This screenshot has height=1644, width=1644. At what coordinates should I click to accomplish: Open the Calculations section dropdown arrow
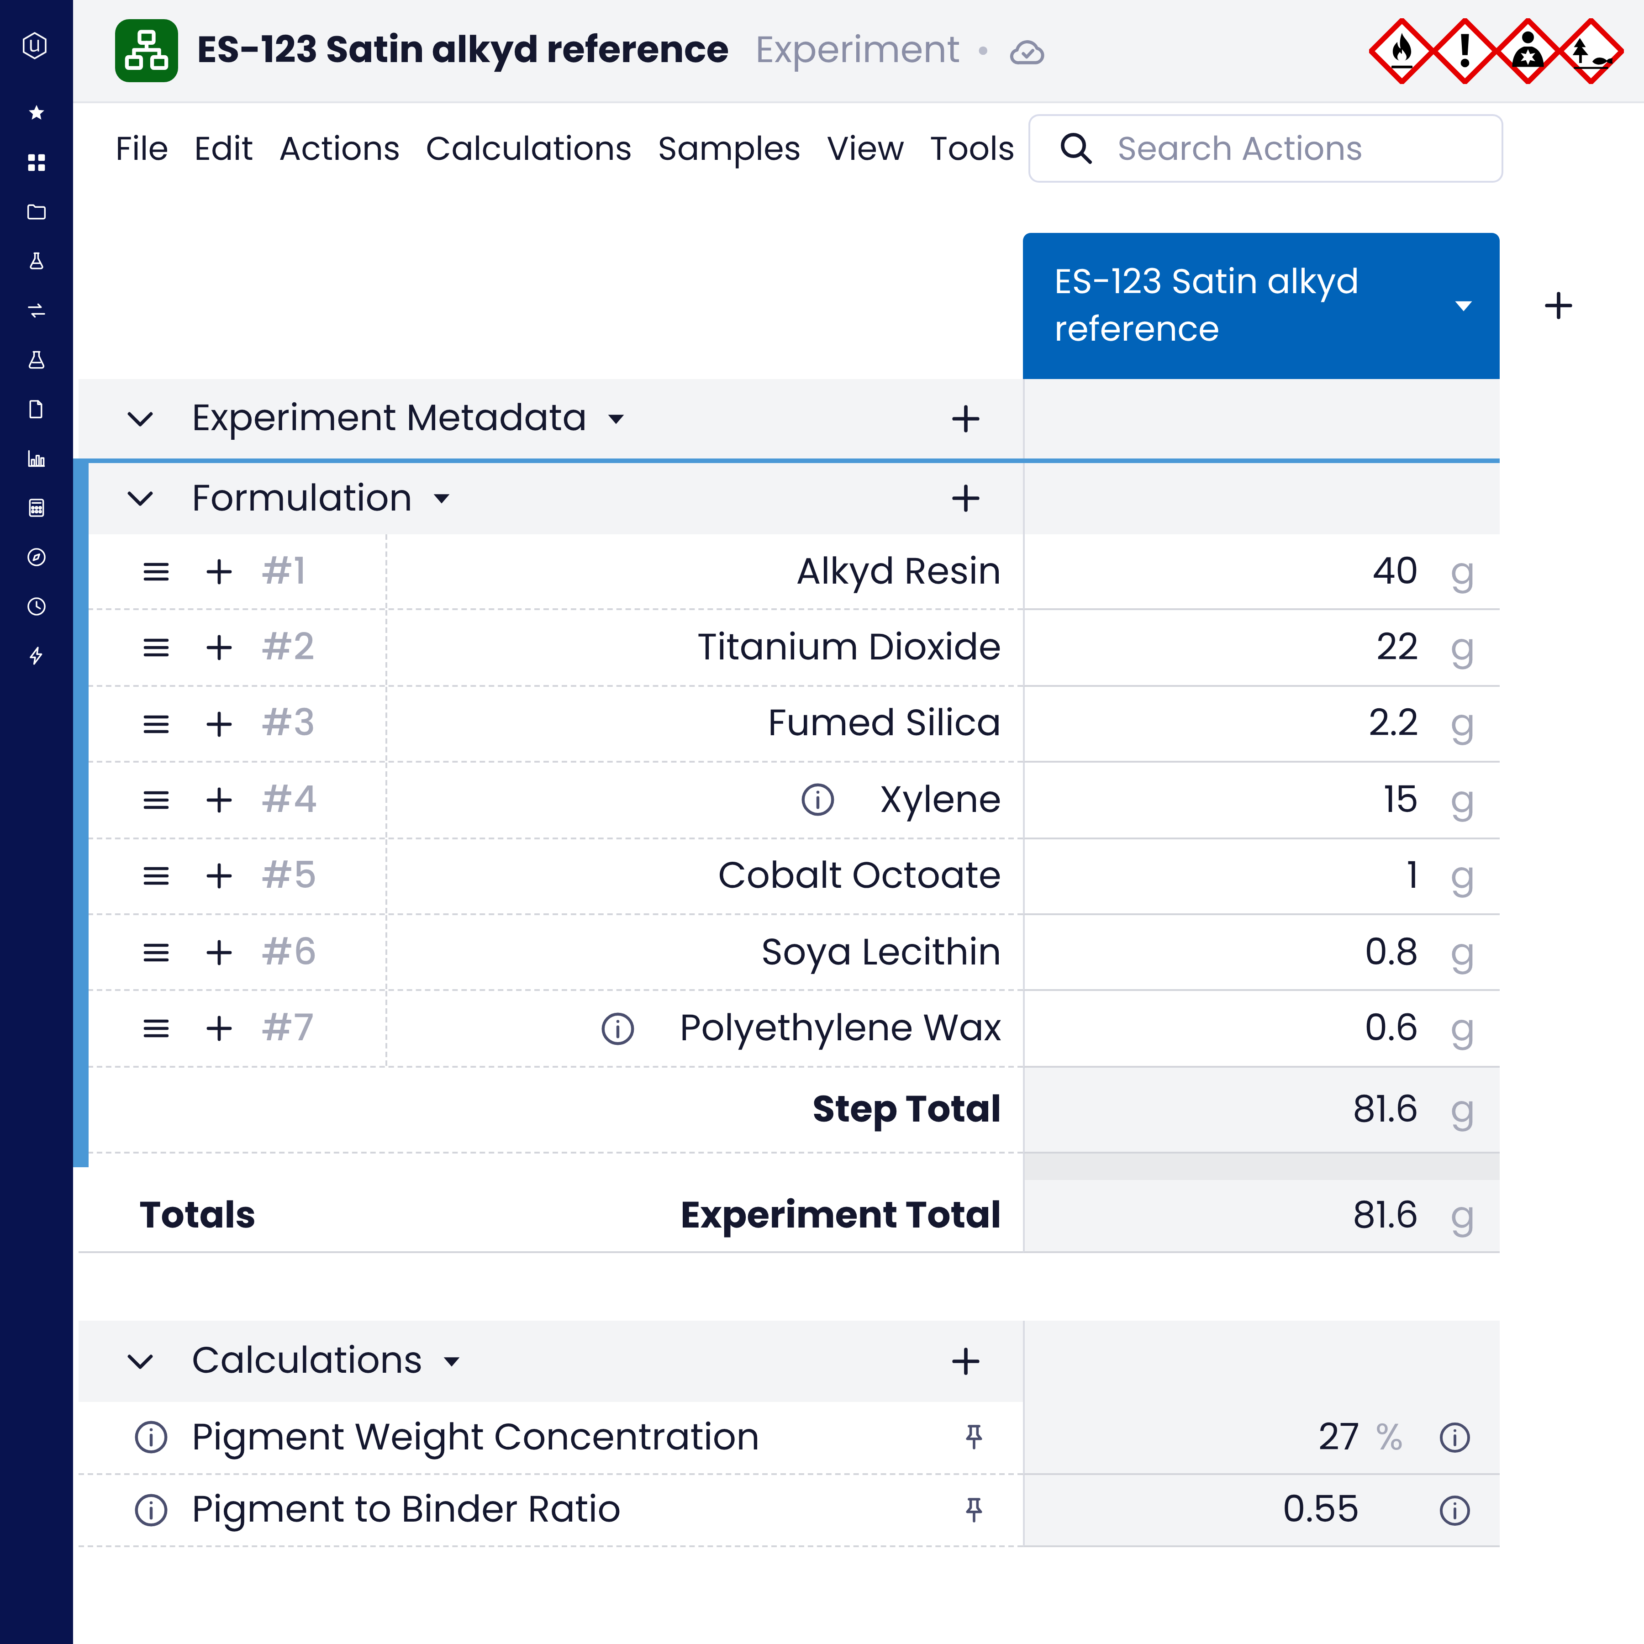pos(452,1361)
